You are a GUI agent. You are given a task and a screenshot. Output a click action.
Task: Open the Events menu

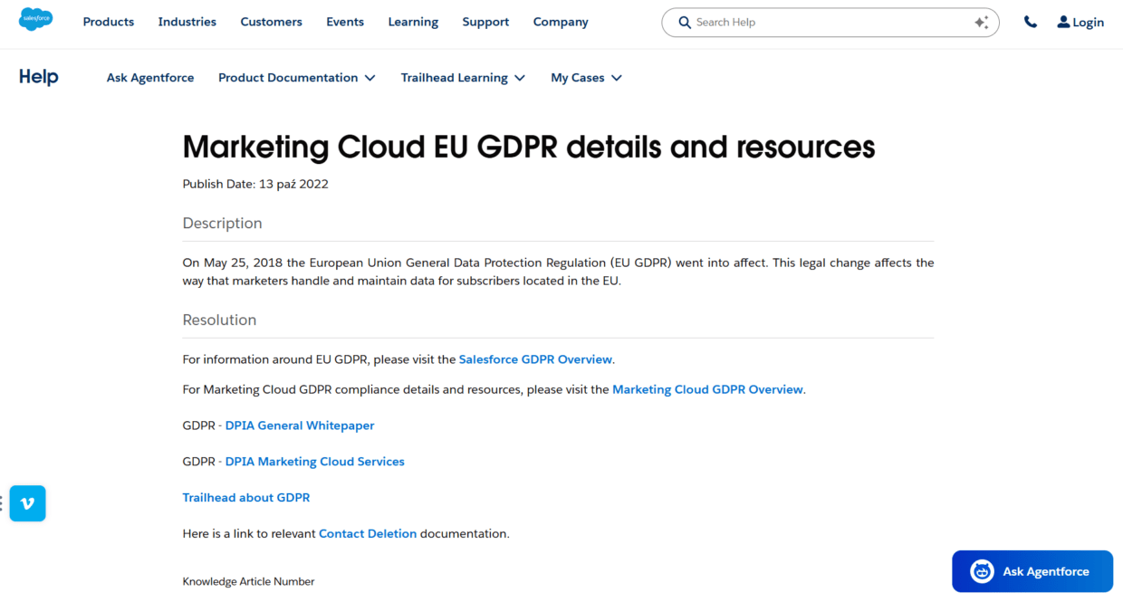(345, 22)
